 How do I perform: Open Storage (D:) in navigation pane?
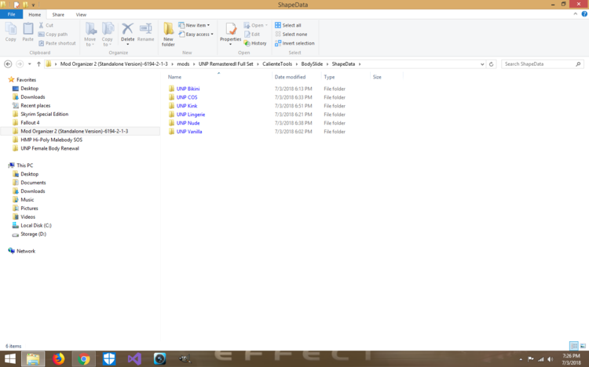(x=33, y=234)
